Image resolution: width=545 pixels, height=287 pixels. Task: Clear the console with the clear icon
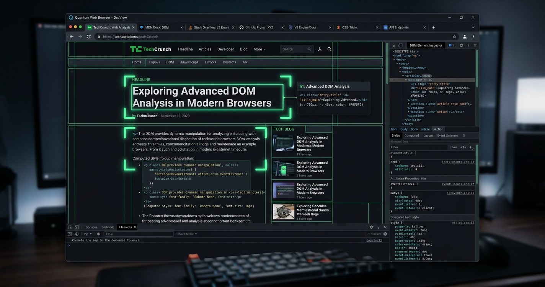point(77,234)
